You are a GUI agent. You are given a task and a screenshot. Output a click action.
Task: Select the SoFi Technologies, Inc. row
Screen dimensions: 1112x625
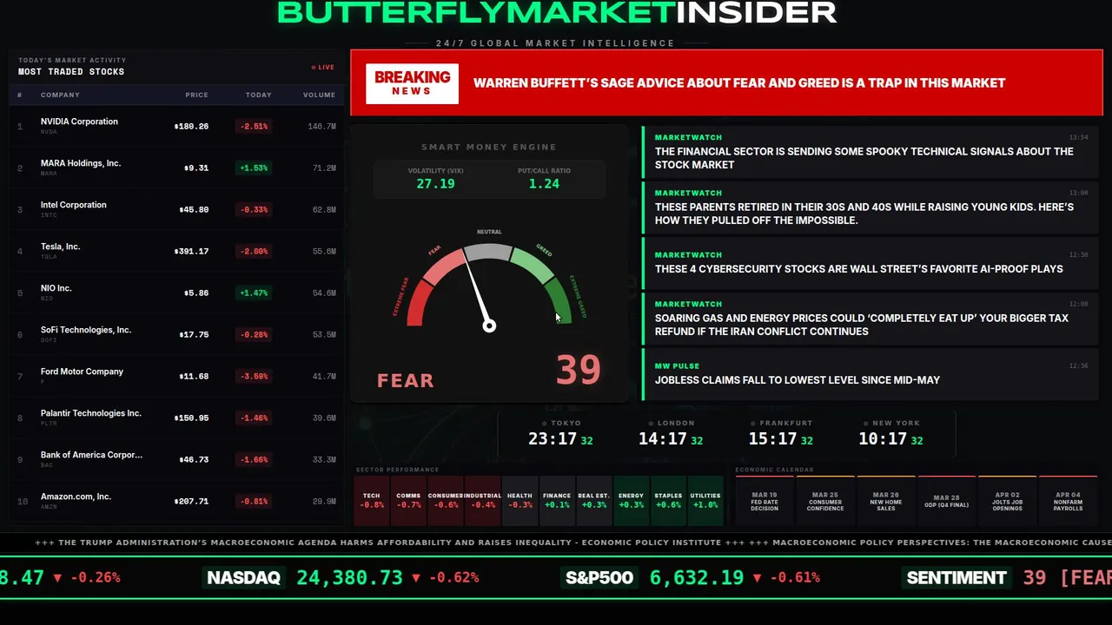[177, 334]
